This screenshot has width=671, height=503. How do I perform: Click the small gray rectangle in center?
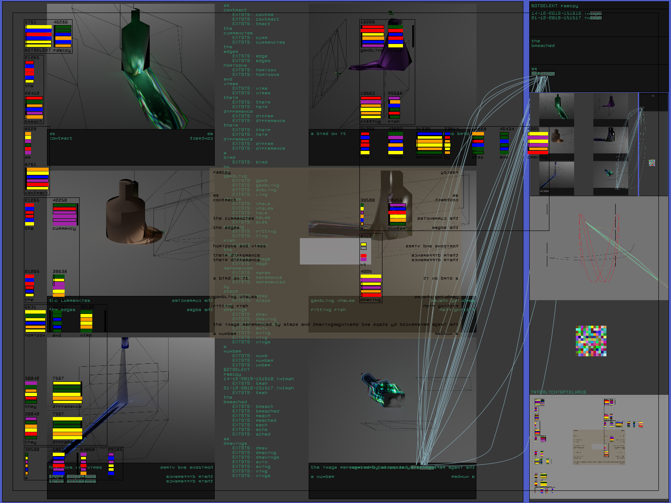pos(329,251)
